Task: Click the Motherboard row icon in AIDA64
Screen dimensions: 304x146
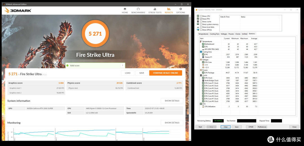Action: (203, 44)
